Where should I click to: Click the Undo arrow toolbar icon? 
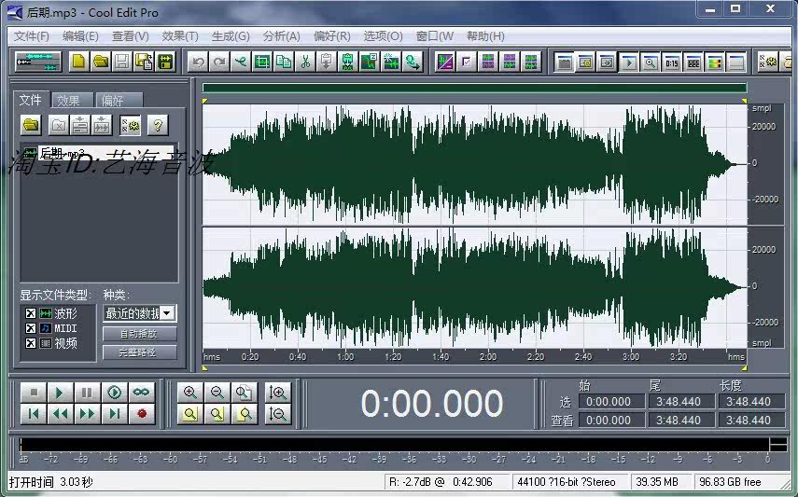click(x=198, y=62)
